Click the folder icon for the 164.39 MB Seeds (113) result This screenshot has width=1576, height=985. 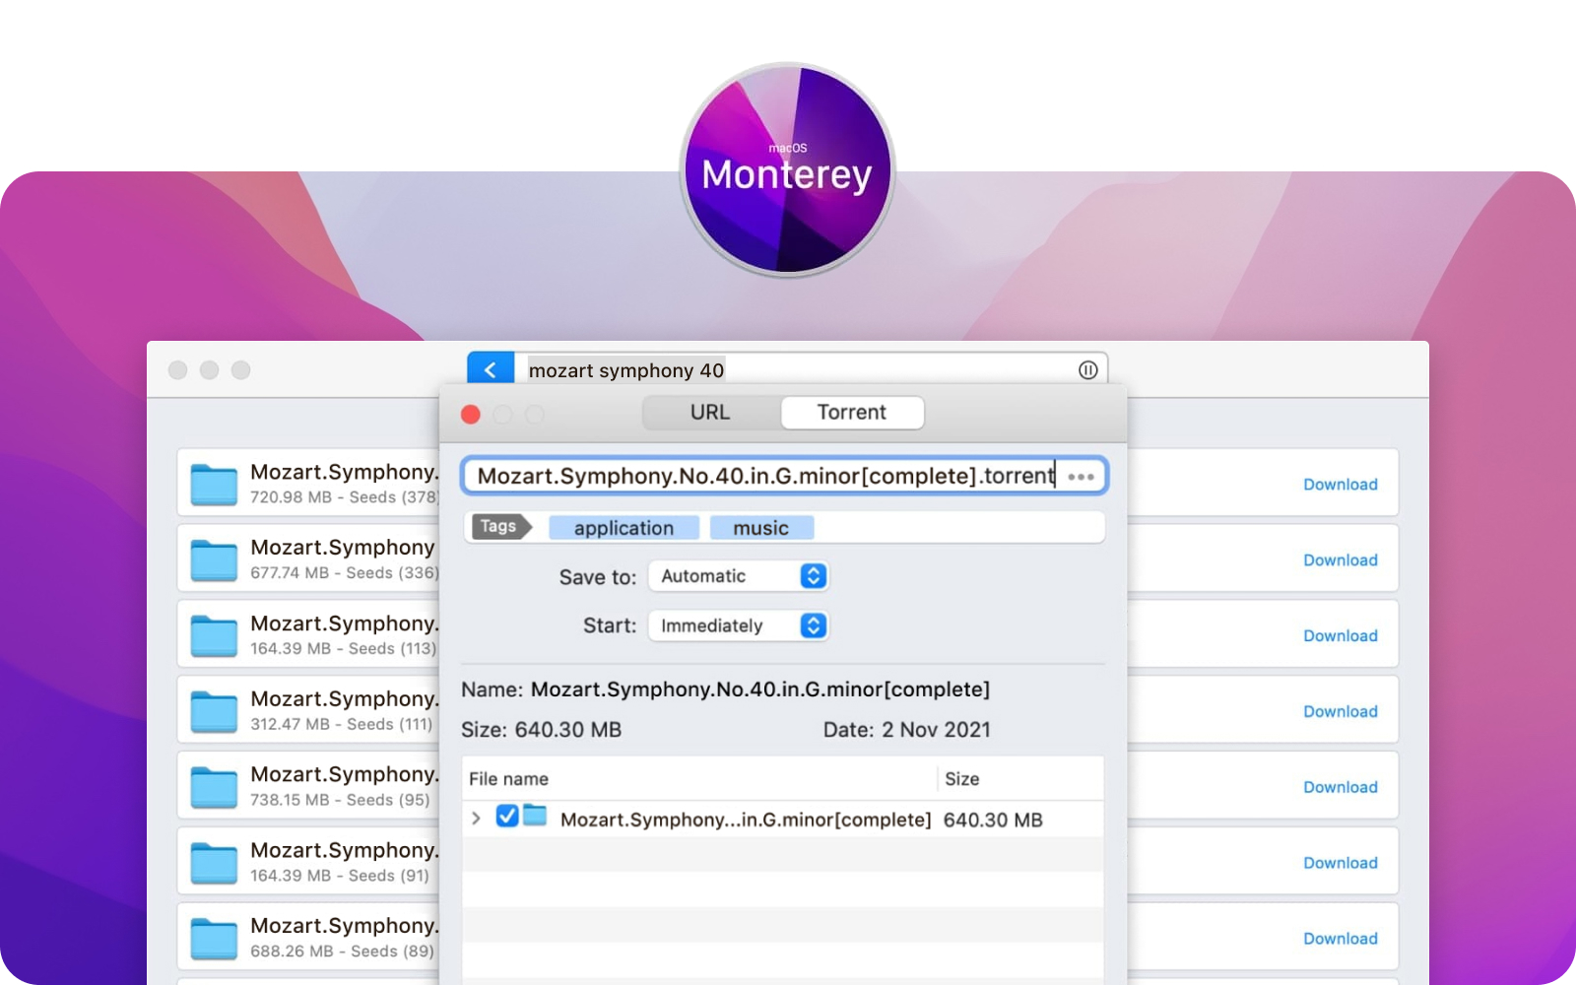214,635
